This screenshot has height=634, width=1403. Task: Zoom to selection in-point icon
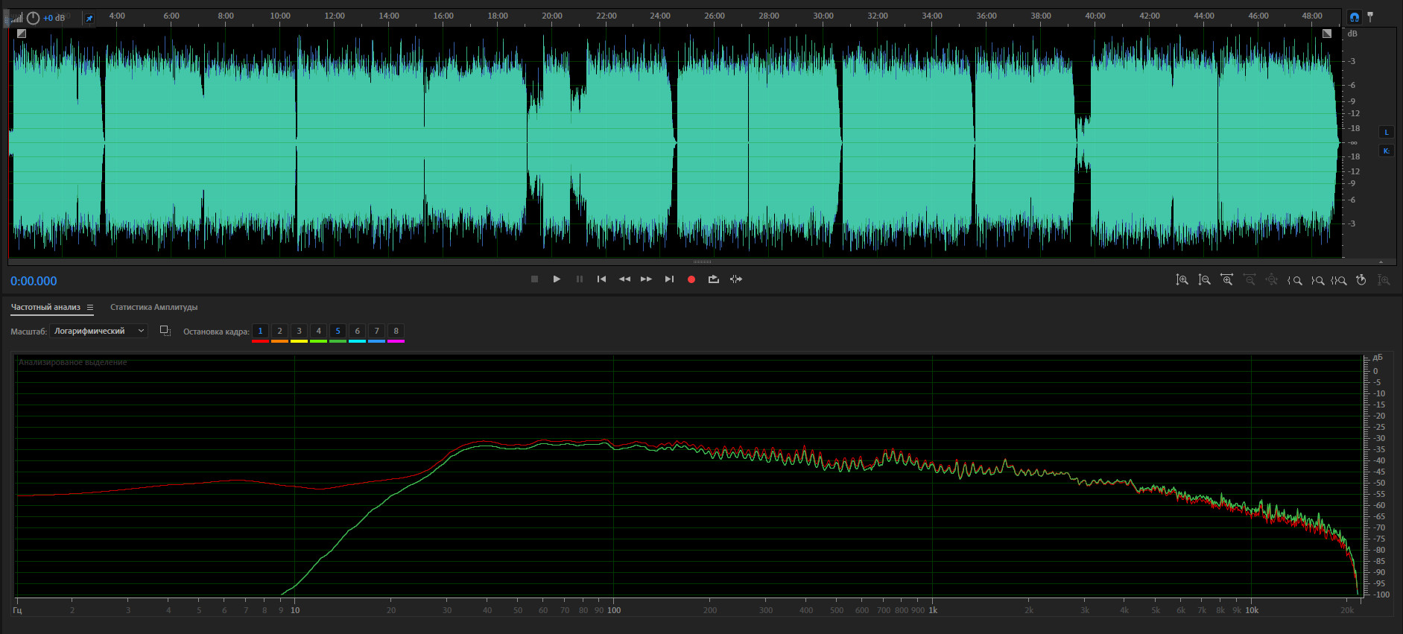1295,280
